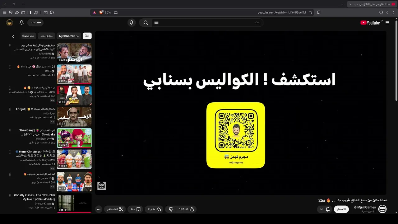398x224 pixels.
Task: Open the Ghostly Kisses video title
Action: tap(35, 197)
